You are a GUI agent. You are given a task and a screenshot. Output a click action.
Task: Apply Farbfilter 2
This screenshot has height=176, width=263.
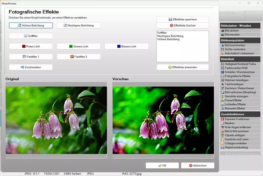[x=79, y=57]
